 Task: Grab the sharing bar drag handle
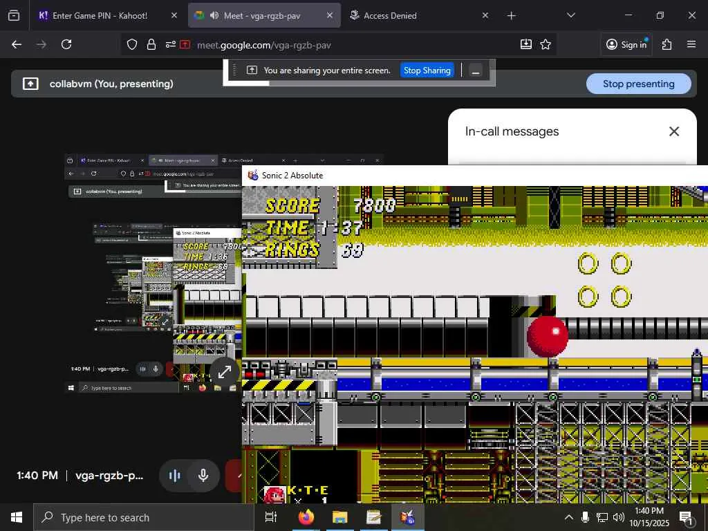(x=234, y=71)
